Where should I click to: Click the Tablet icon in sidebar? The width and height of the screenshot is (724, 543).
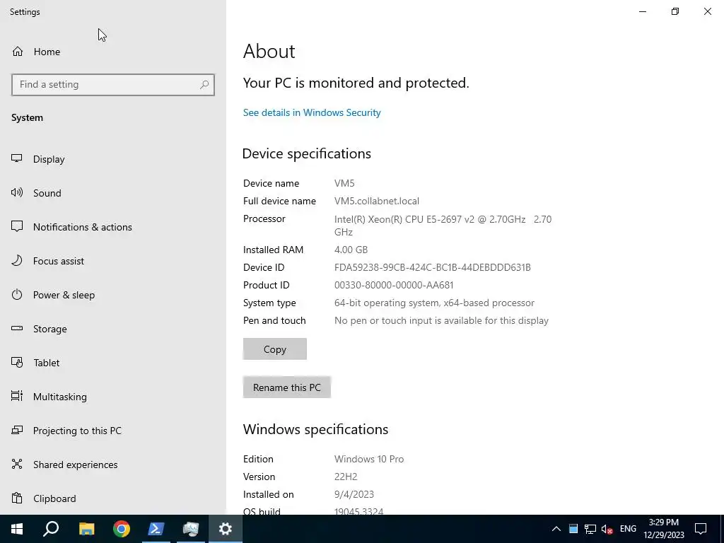tap(17, 363)
